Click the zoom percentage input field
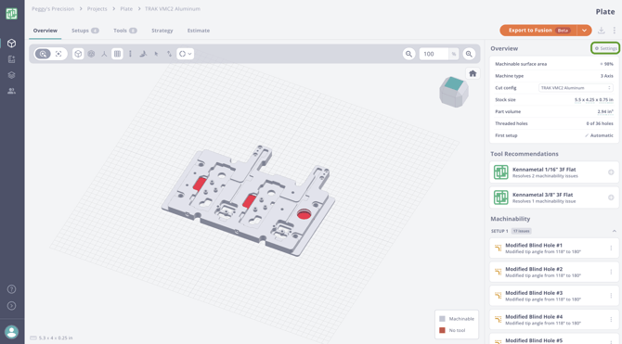This screenshot has width=622, height=344. (434, 54)
